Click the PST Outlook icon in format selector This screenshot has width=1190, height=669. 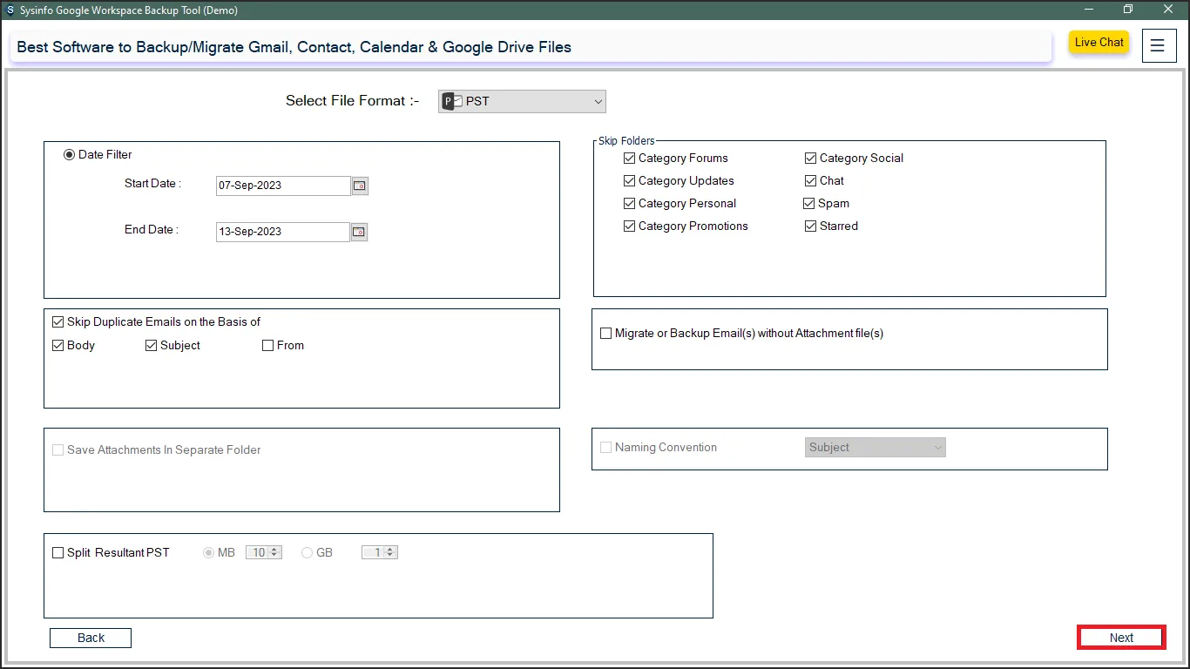tap(452, 102)
